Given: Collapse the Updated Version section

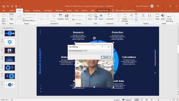Looking at the screenshot, I should pyautogui.click(x=2, y=28).
